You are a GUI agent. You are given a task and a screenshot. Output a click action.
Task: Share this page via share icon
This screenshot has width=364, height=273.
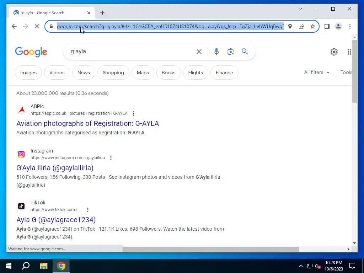pos(301,26)
